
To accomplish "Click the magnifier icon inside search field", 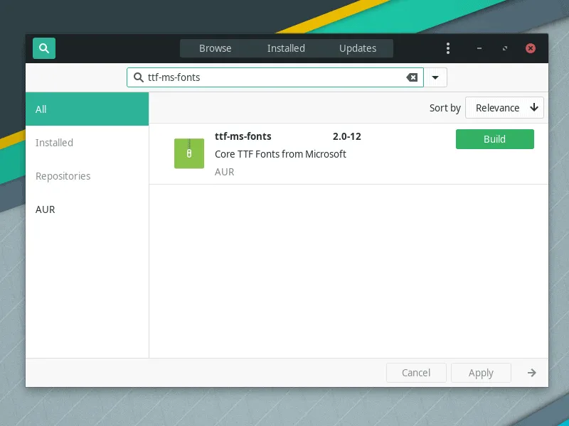I will pos(139,77).
